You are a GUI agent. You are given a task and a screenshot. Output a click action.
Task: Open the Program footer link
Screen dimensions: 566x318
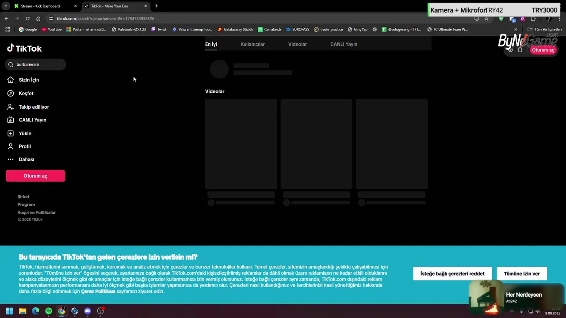point(26,204)
